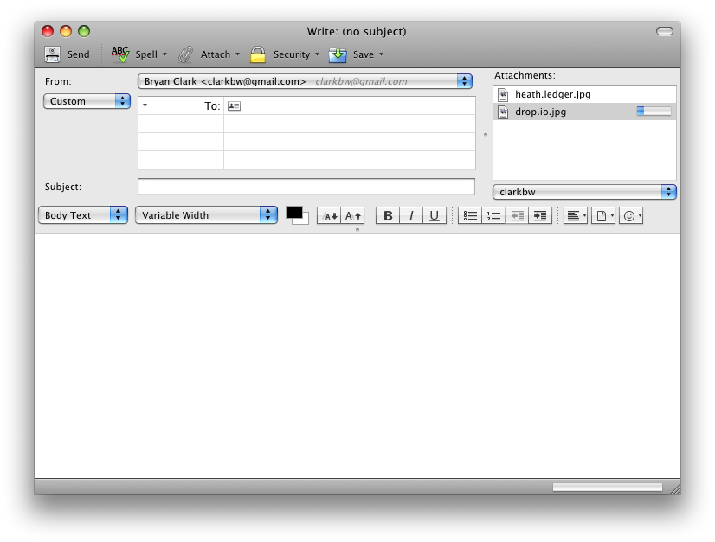The width and height of the screenshot is (715, 542).
Task: Click the Send button
Action: 67,54
